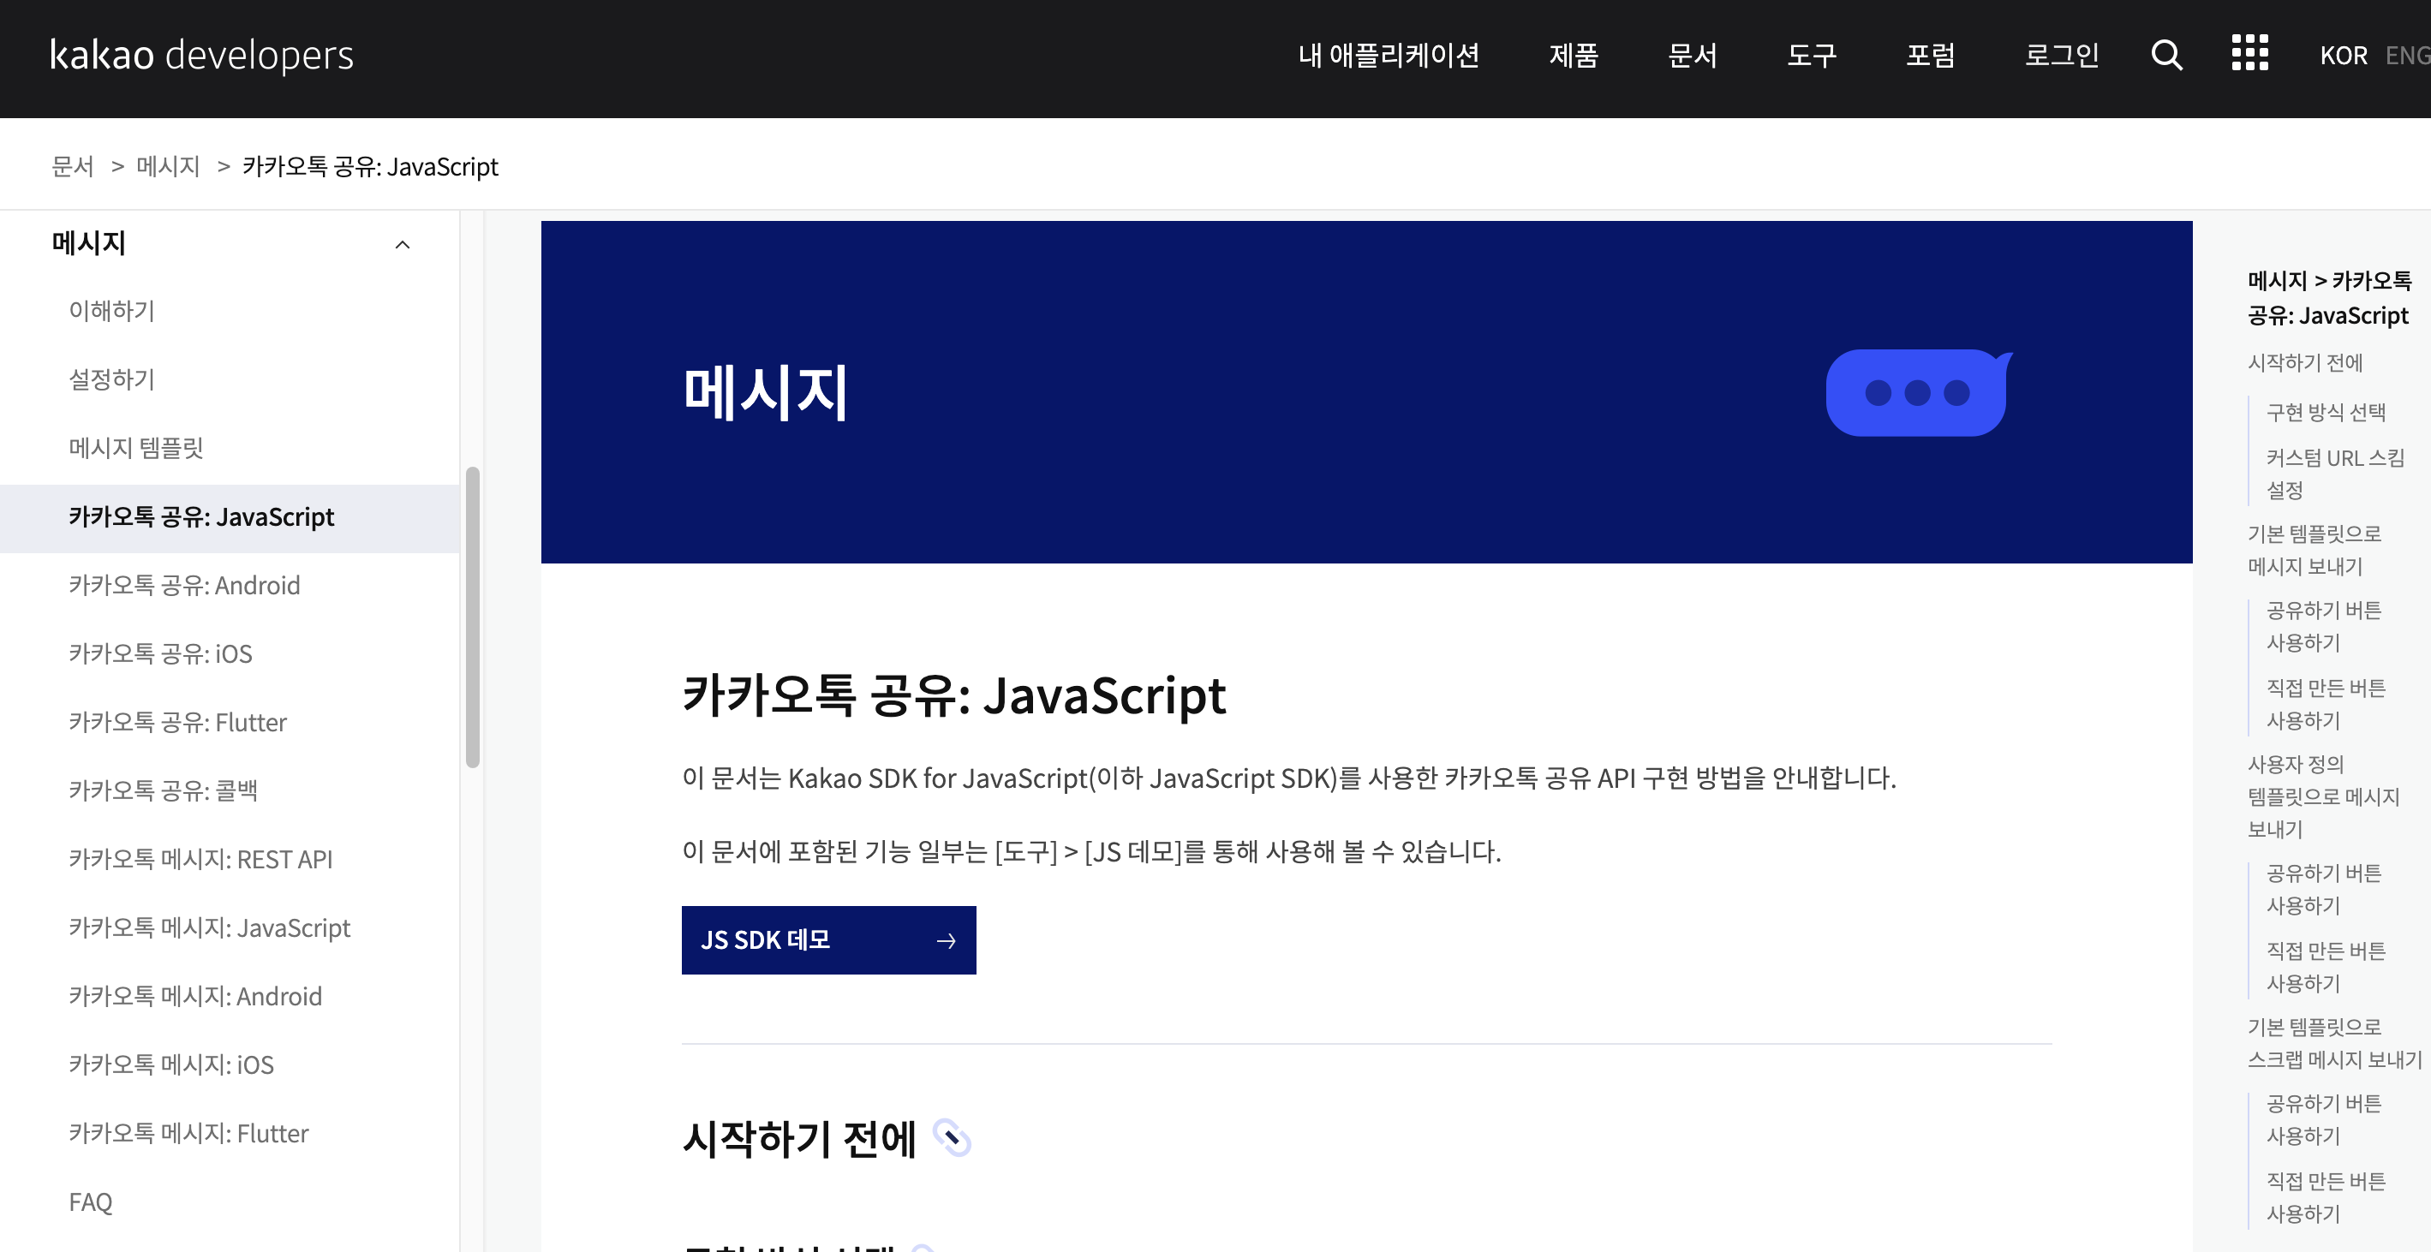Click the speech bubble graphic in the banner
The image size is (2431, 1252).
[x=1918, y=392]
